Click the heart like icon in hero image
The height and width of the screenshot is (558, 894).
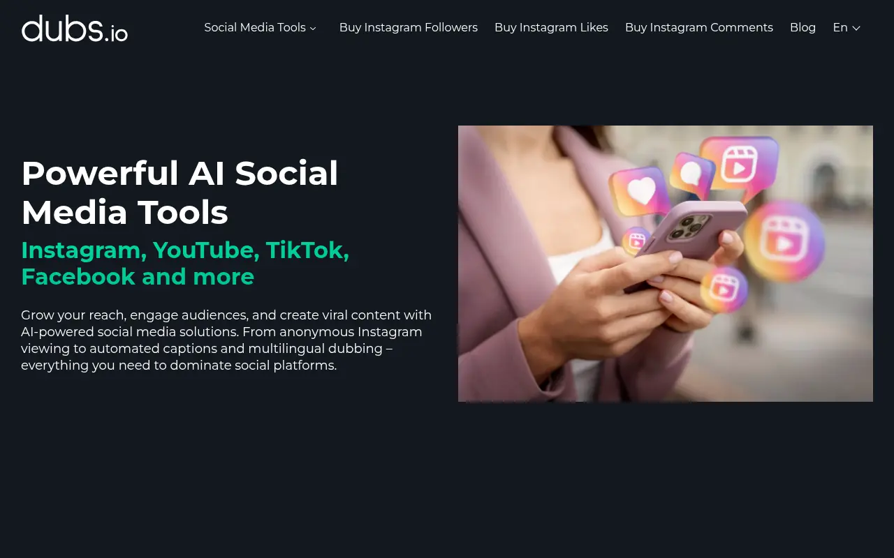640,190
